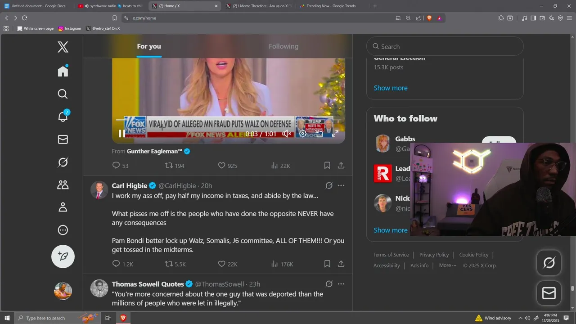Open Thomas Sowell Quotes profile name
The width and height of the screenshot is (576, 324).
(x=148, y=284)
